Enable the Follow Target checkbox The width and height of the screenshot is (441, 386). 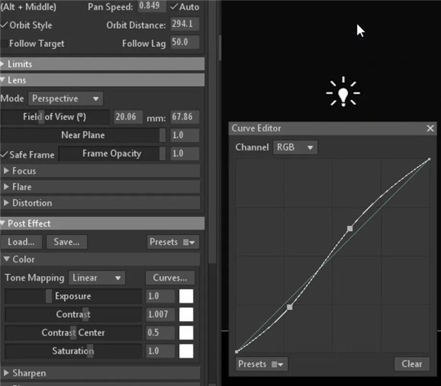pyautogui.click(x=5, y=43)
